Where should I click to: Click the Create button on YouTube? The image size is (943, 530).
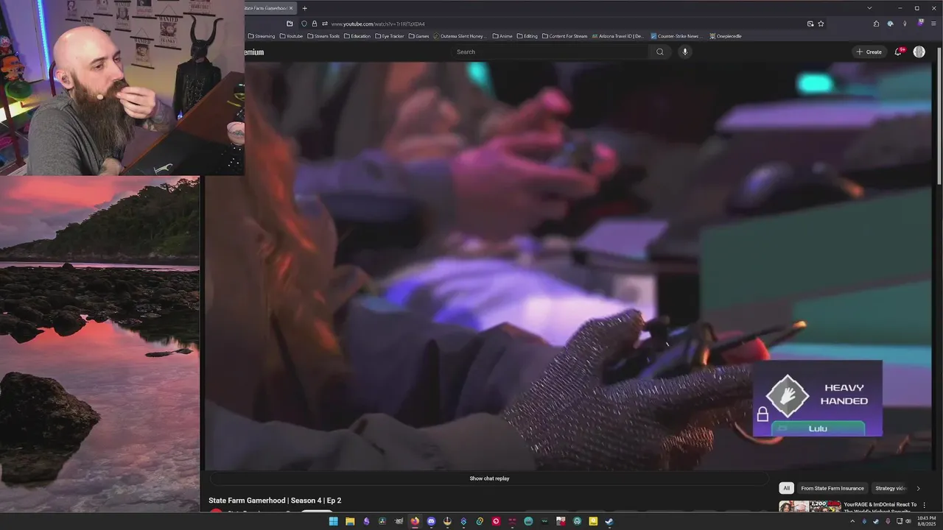pos(869,52)
